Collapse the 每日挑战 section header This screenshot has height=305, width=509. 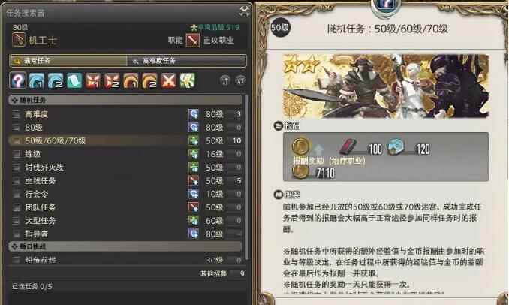pos(125,246)
